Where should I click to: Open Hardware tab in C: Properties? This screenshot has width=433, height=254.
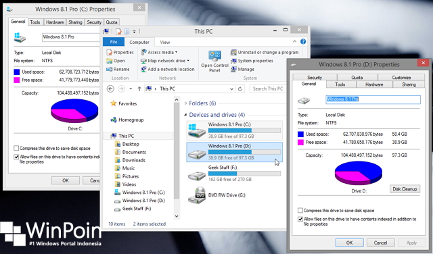[55, 22]
